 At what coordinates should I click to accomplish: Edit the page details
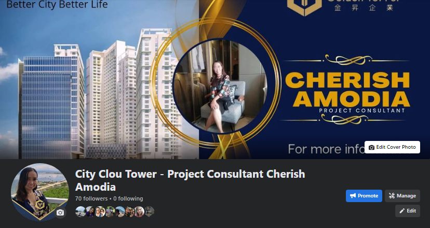click(x=408, y=211)
